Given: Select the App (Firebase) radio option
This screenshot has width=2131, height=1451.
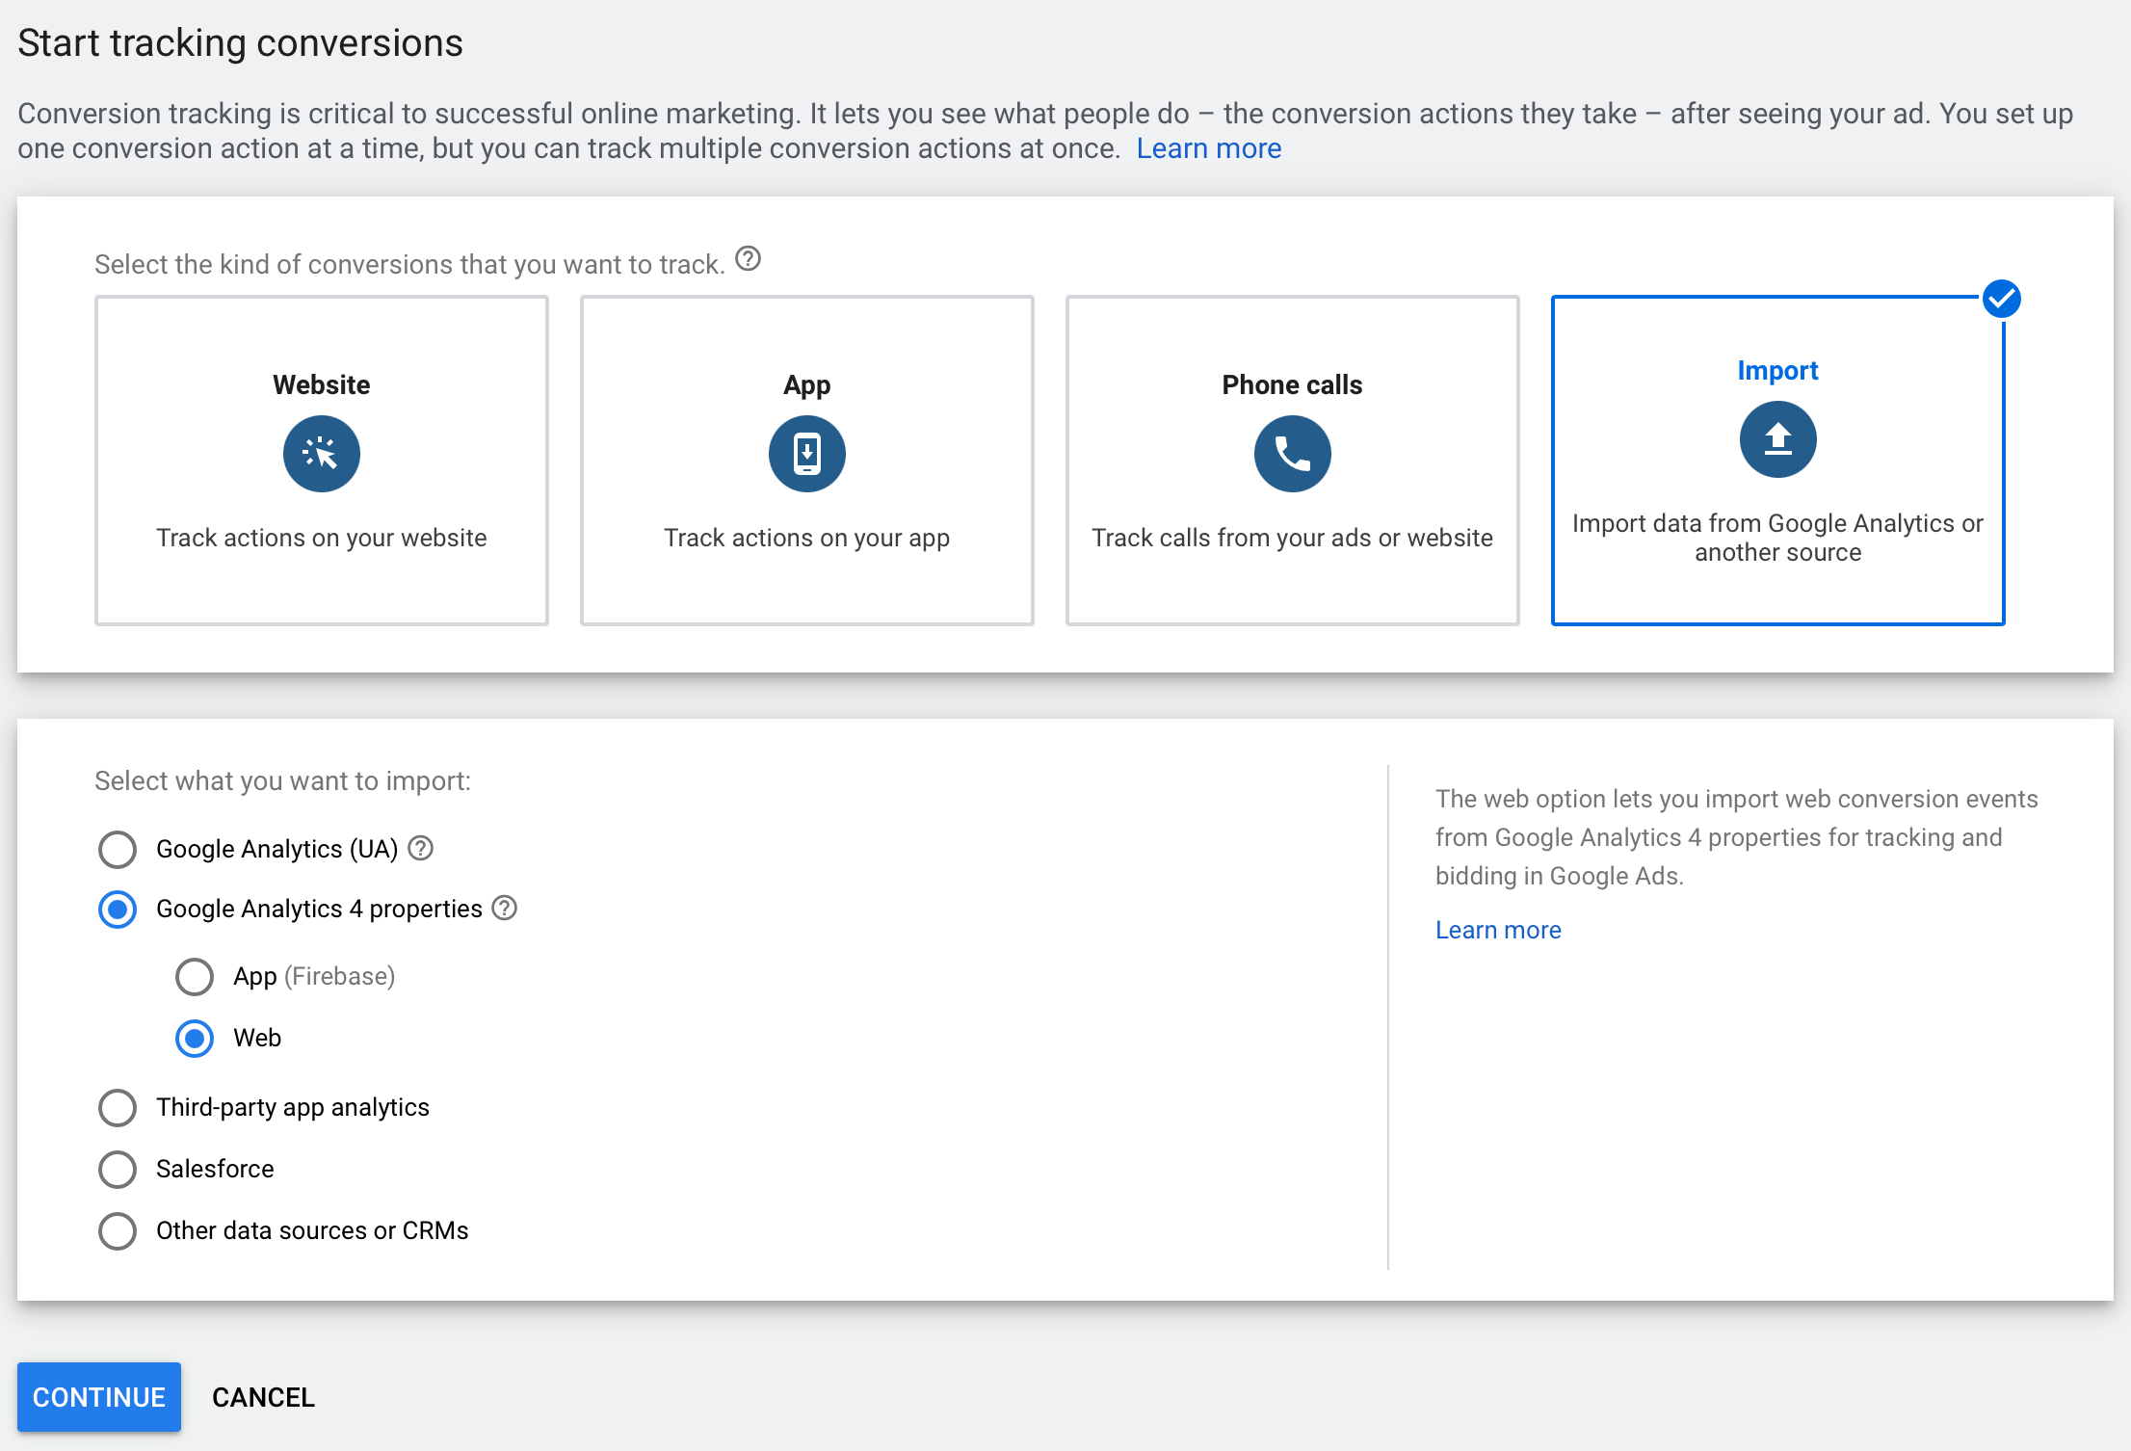Looking at the screenshot, I should (x=195, y=977).
